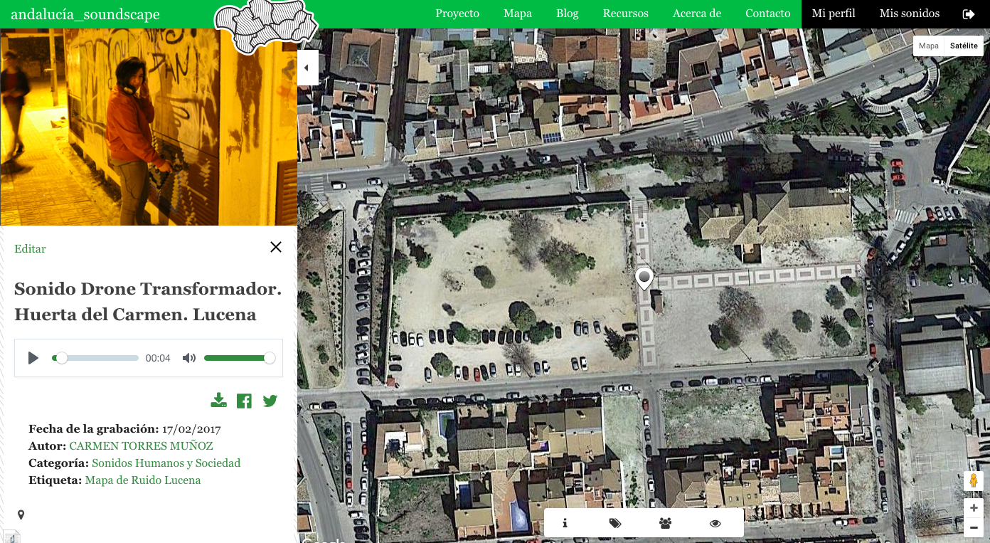
Task: Open the Proyecto menu item
Action: point(457,14)
